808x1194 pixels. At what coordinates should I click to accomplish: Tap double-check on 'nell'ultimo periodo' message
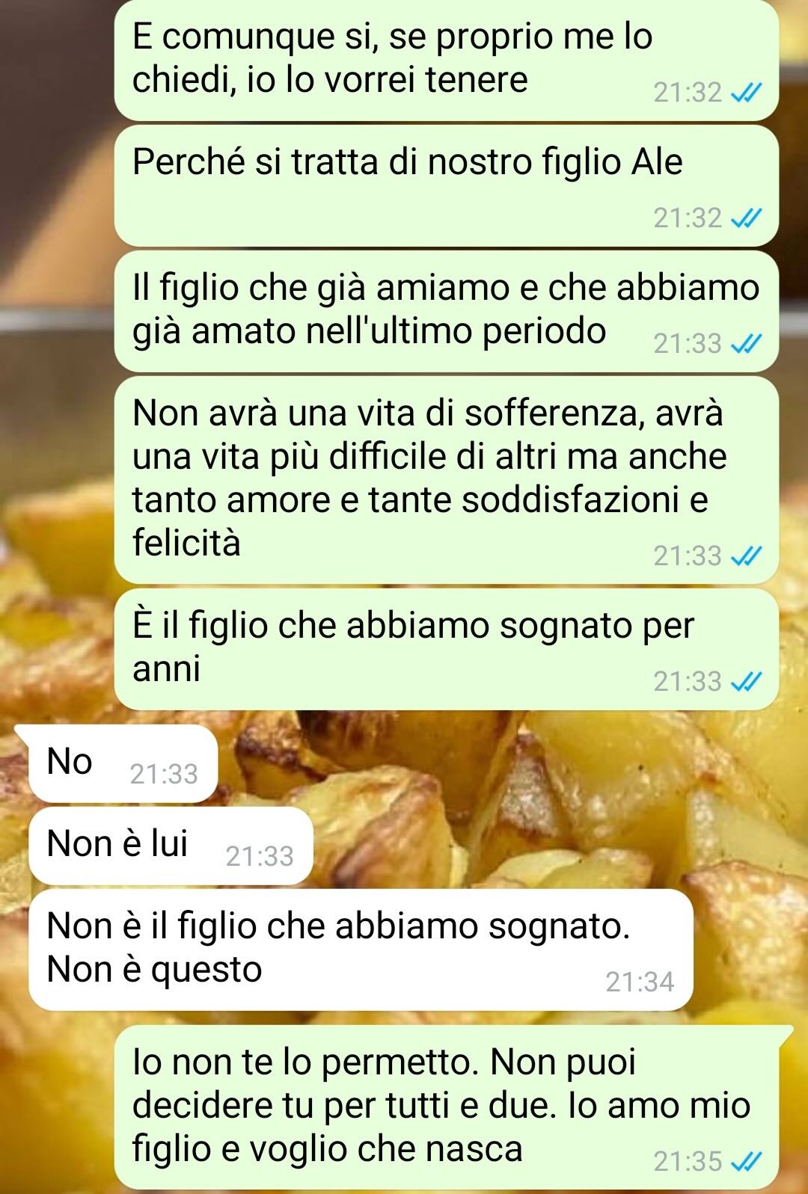746,344
